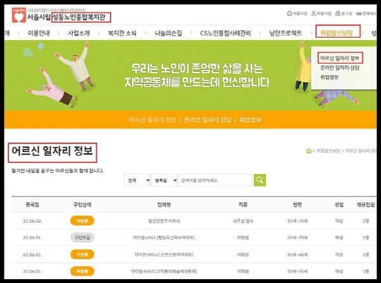Viewport: 381px width, 283px height.
Task: Open the 복지관 소식 menu
Action: tap(122, 33)
